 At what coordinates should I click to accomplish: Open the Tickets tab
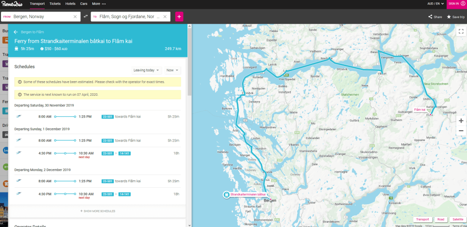pos(55,4)
